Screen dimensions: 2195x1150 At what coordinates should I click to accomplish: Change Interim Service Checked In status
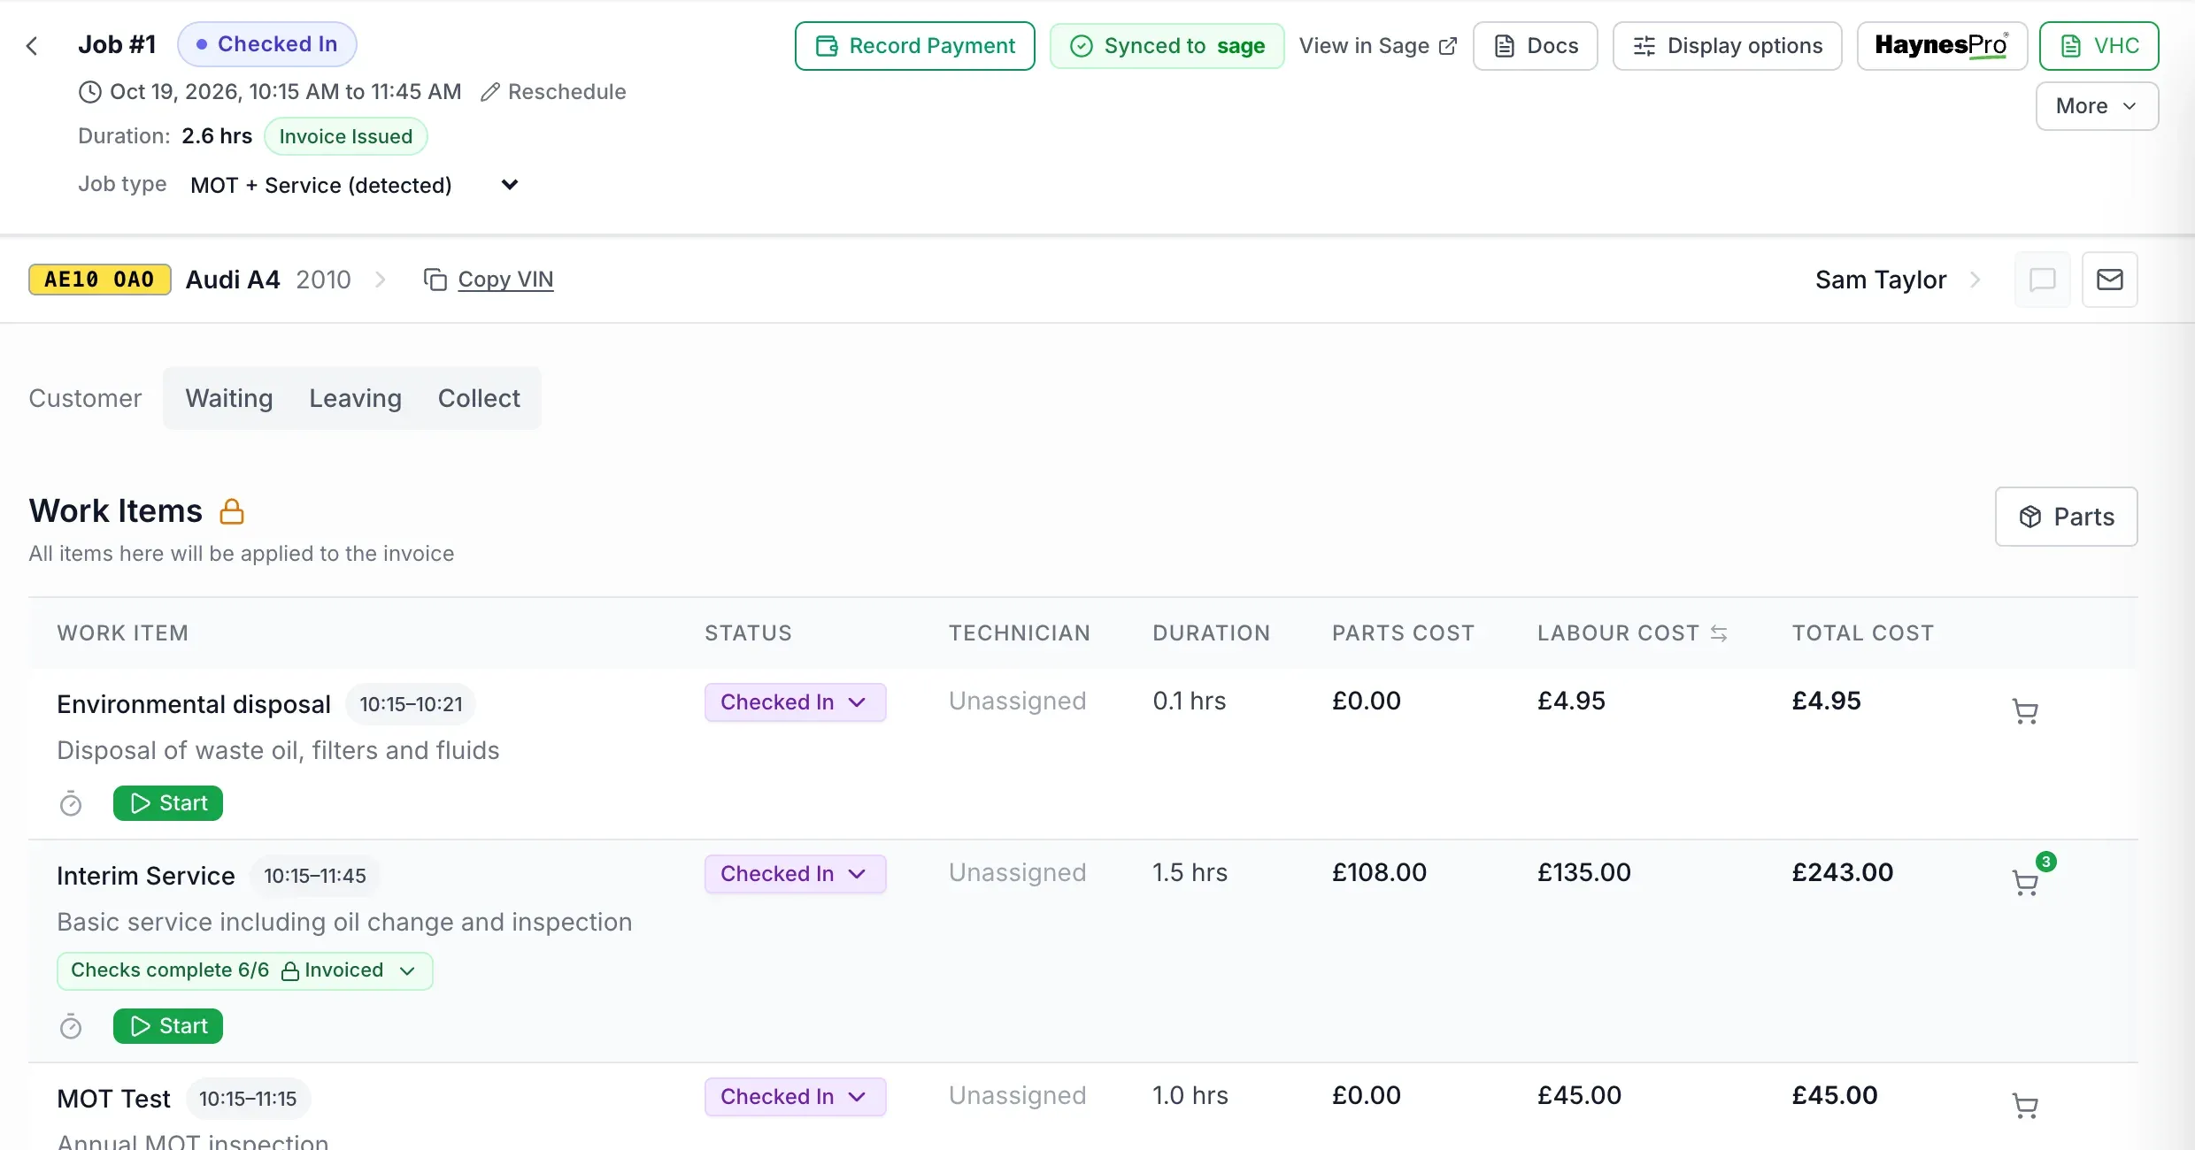(x=795, y=874)
